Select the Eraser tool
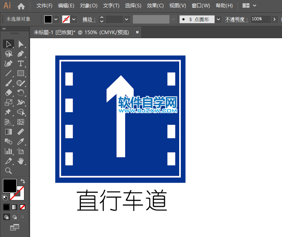This screenshot has height=237, width=282. coord(8,93)
